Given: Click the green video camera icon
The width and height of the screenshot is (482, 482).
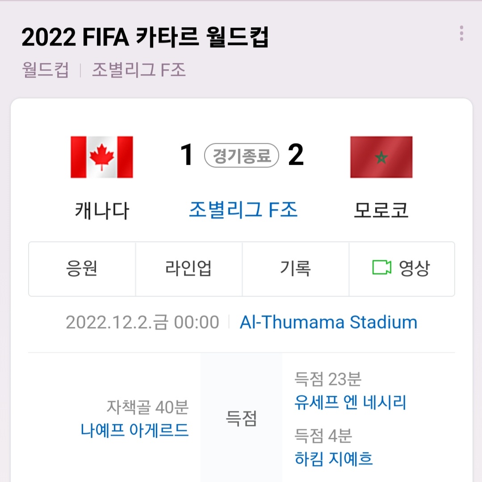Looking at the screenshot, I should tap(381, 268).
